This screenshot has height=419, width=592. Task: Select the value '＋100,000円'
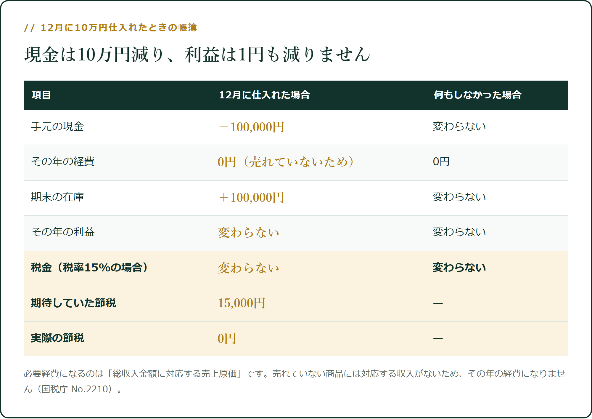click(251, 198)
